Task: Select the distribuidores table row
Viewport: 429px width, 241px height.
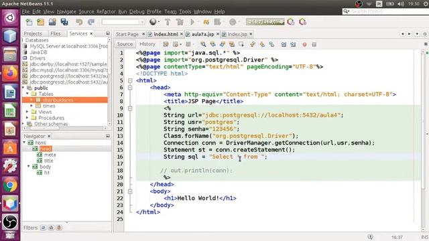Action: coord(65,100)
